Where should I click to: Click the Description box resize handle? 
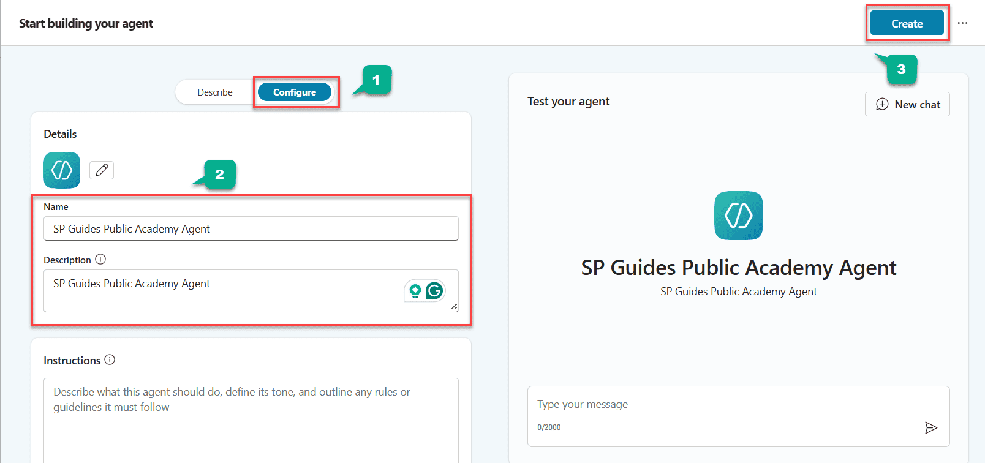click(x=454, y=306)
